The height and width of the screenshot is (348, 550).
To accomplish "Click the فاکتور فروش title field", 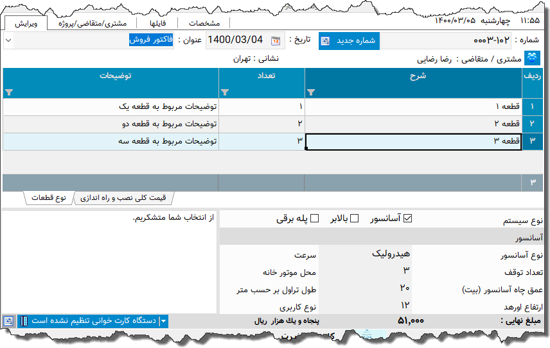I will [94, 40].
